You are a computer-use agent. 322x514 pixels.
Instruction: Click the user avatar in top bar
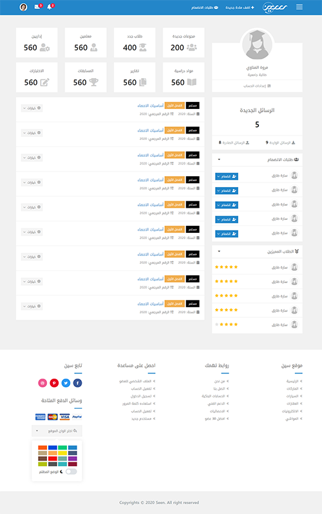tap(23, 7)
